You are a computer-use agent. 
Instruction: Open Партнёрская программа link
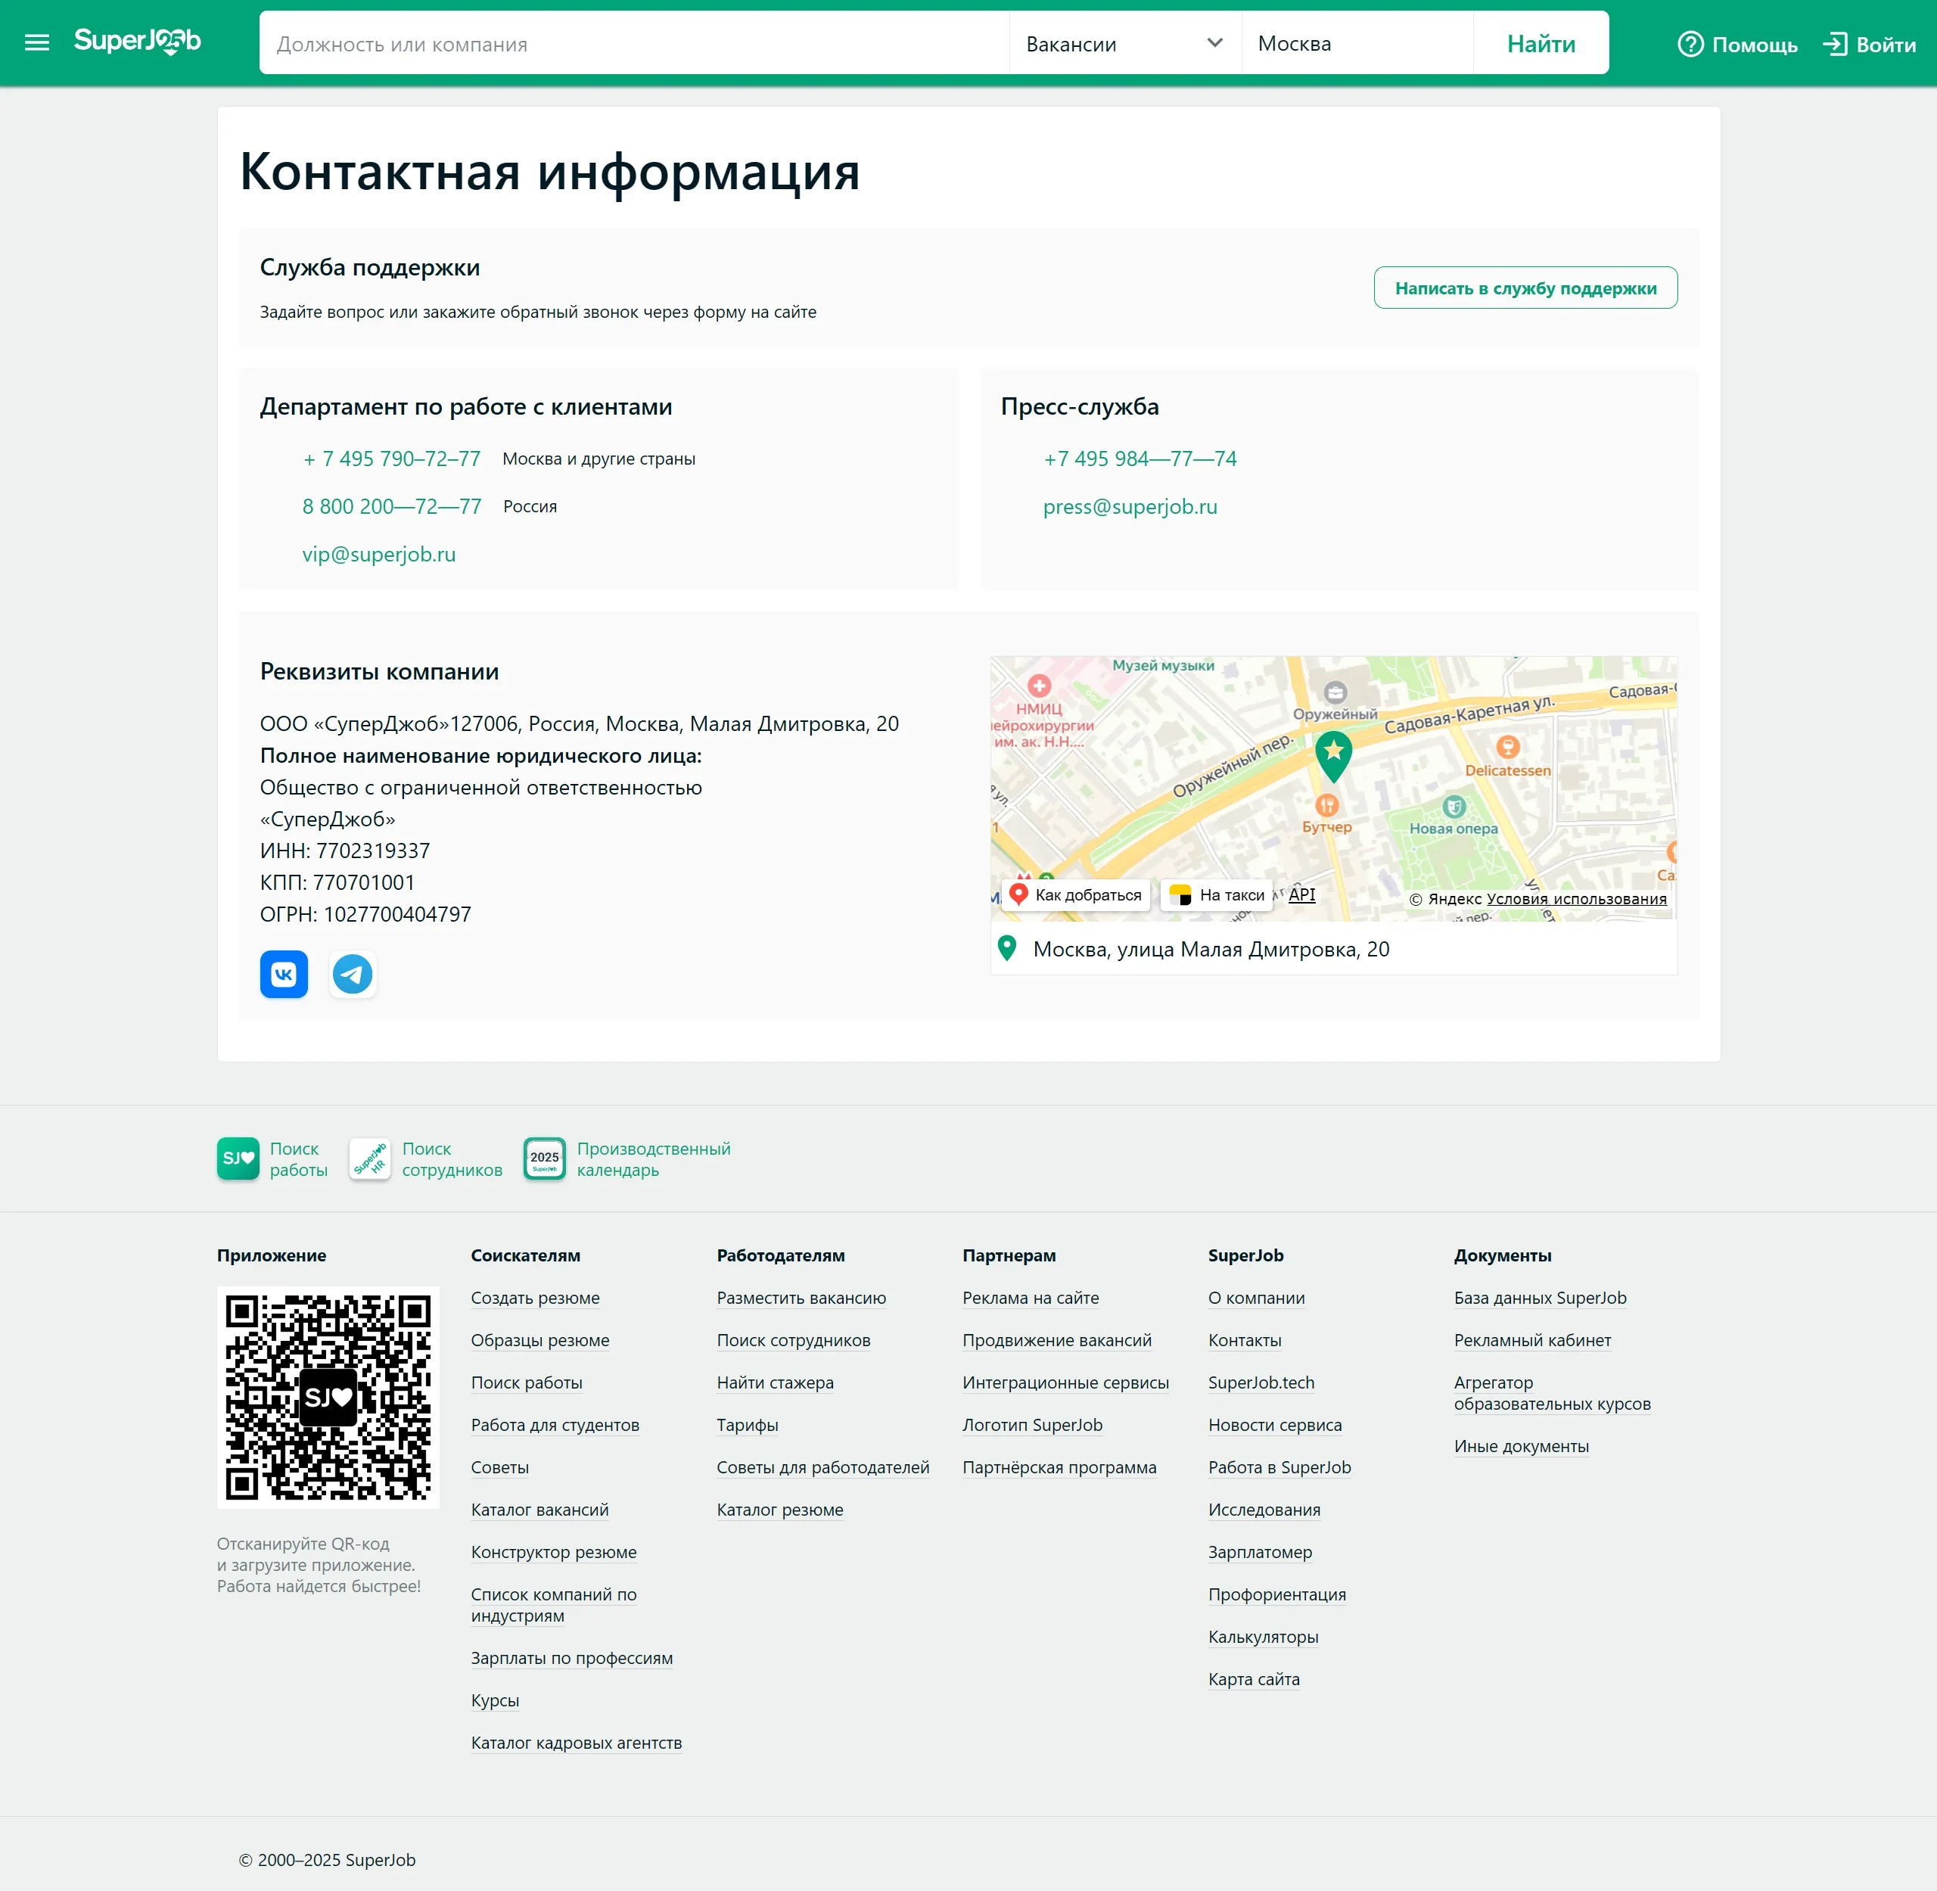pyautogui.click(x=1059, y=1468)
